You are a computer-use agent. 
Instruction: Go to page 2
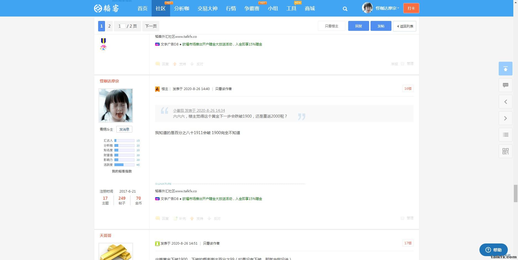tap(109, 26)
